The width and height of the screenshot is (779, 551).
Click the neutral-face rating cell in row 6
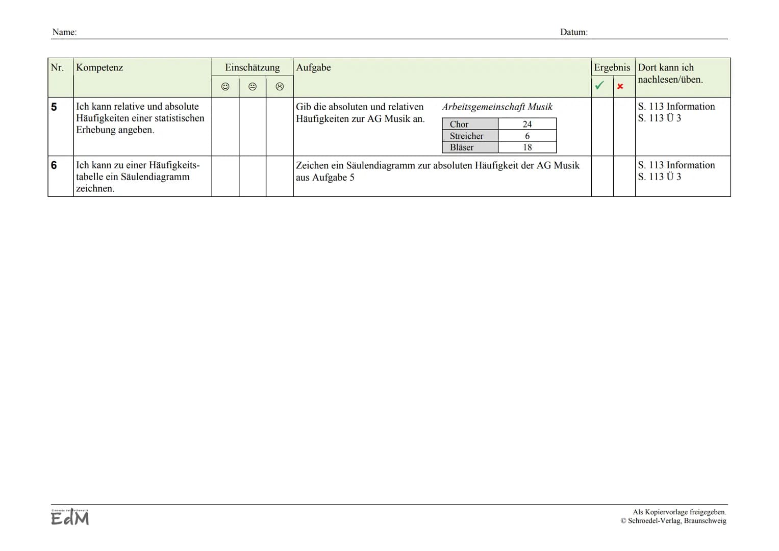pyautogui.click(x=253, y=176)
